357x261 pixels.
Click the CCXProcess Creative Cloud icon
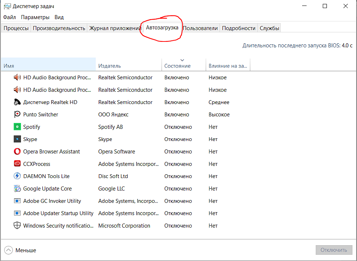point(17,164)
